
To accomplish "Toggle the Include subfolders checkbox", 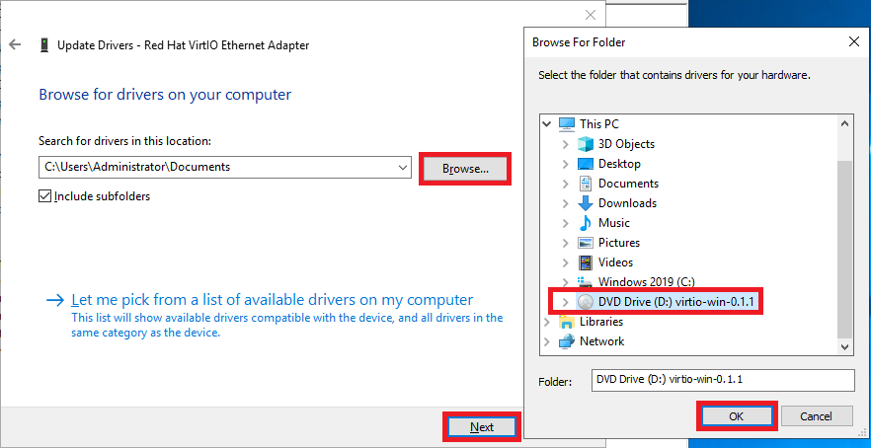I will point(45,196).
